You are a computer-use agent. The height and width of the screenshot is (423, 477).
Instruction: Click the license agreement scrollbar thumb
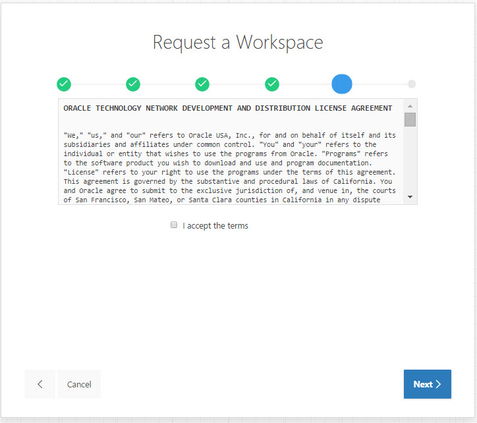[410, 119]
